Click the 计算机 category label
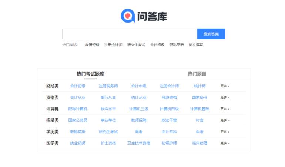This screenshot has height=167, width=285. (52, 109)
